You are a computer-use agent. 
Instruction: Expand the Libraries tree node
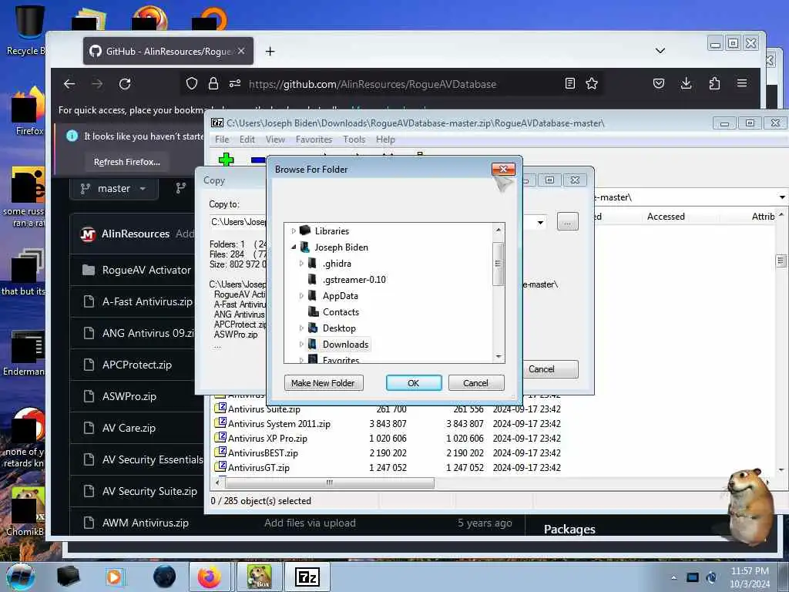pyautogui.click(x=294, y=231)
